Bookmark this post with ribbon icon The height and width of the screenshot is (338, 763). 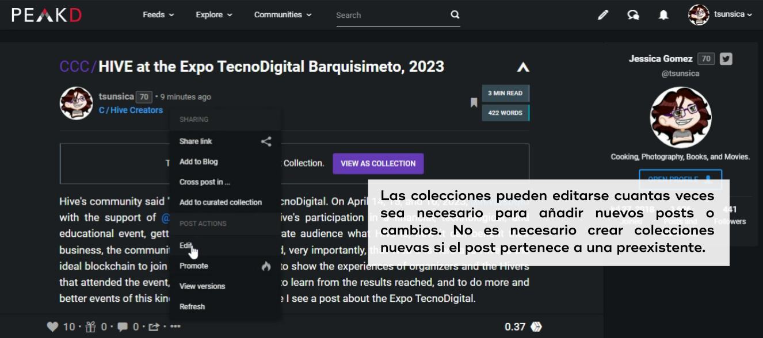[x=474, y=103]
